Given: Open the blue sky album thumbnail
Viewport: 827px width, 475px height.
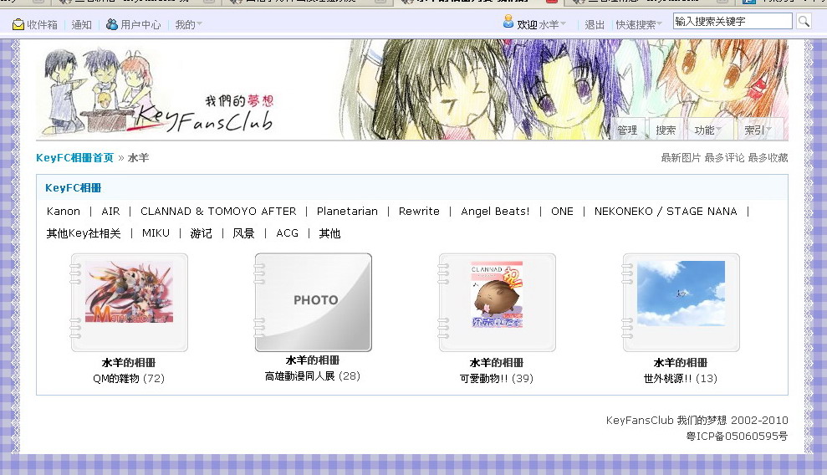Looking at the screenshot, I should coord(681,302).
